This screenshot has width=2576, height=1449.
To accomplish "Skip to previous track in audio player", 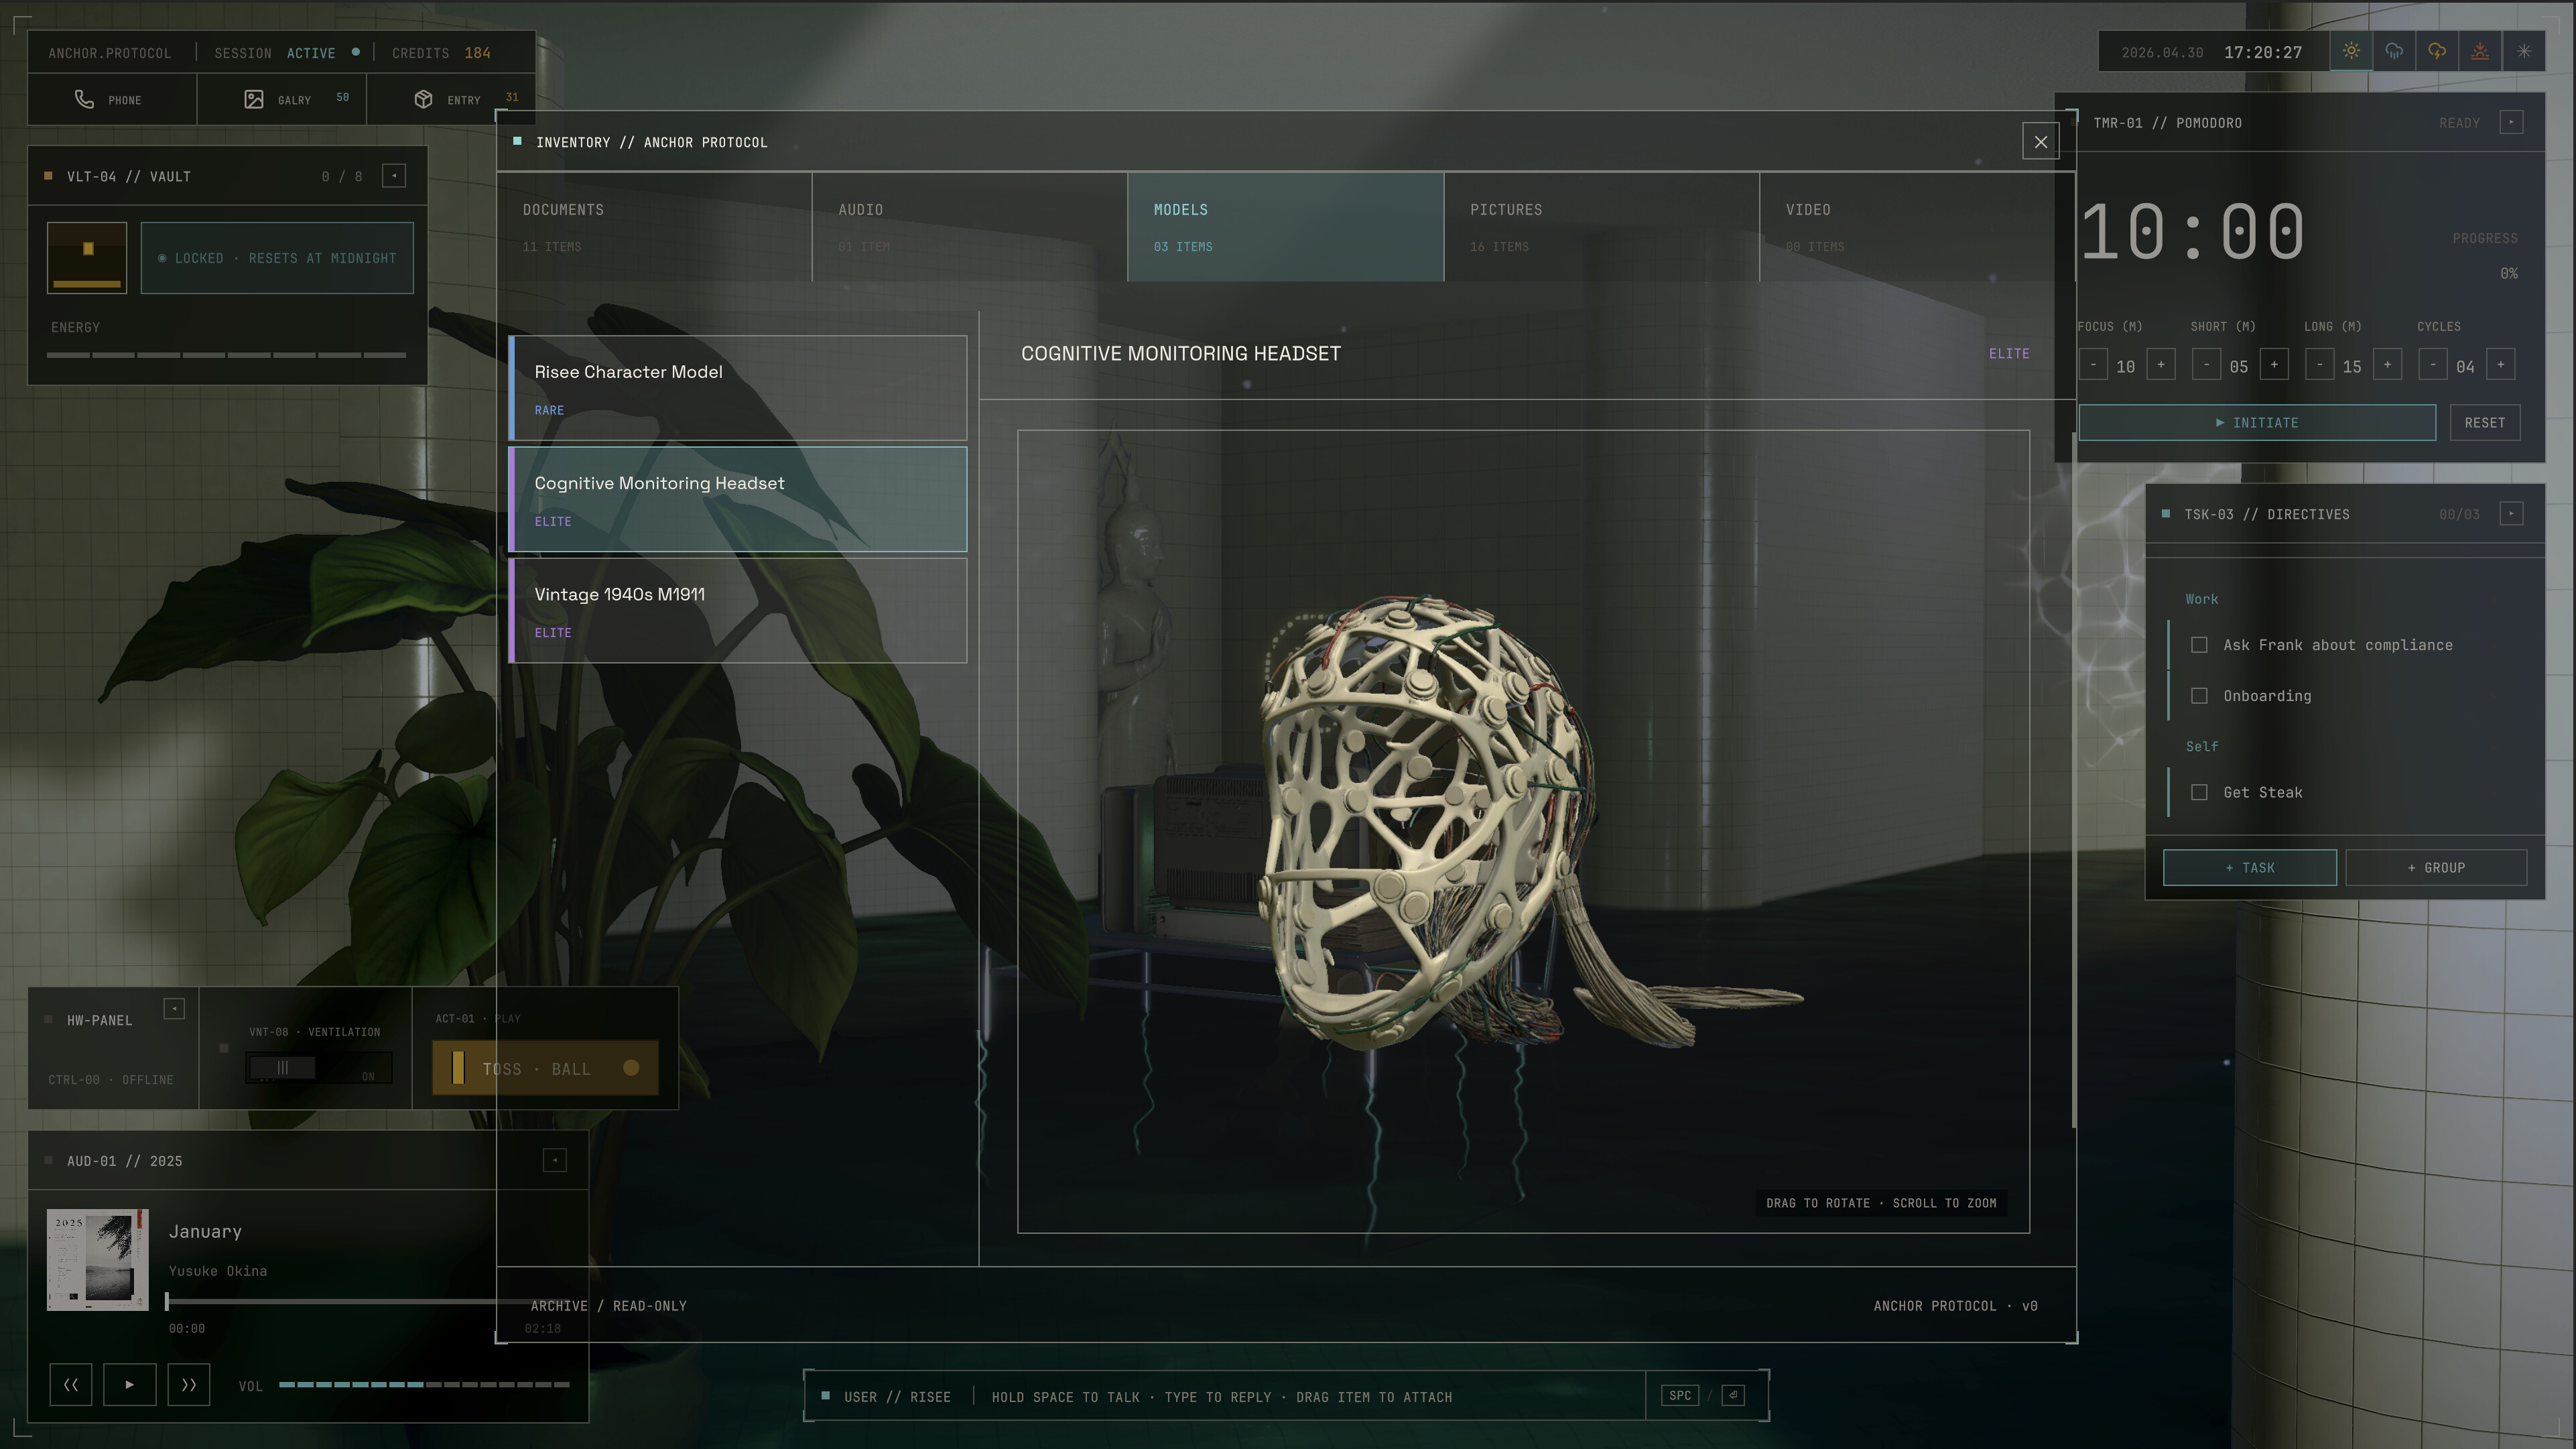I will click(71, 1384).
